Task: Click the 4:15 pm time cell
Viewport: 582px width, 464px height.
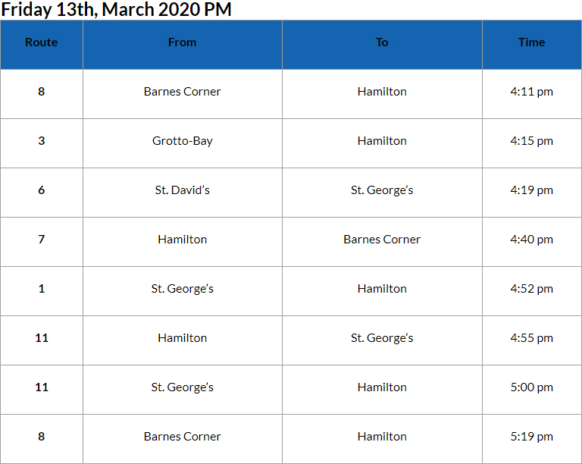Action: click(x=531, y=141)
